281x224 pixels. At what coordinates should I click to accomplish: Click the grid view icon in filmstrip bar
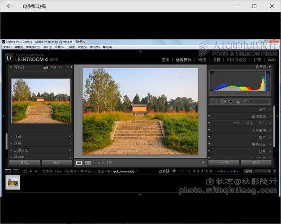point(25,171)
